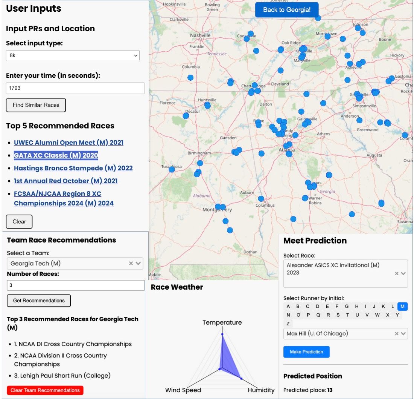Open the Hastings Bronco Stampede (M) 2022 link

[73, 168]
